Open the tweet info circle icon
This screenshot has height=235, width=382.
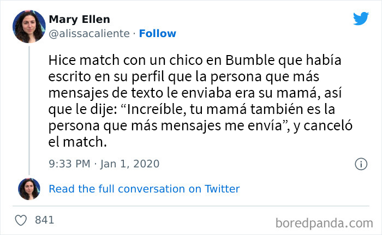(x=361, y=164)
